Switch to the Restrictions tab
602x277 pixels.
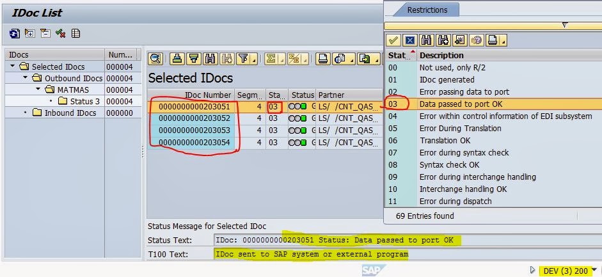[x=427, y=10]
